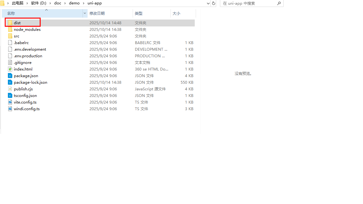Image resolution: width=363 pixels, height=204 pixels.
Task: Click the node_modules folder icon
Action: coord(10,29)
